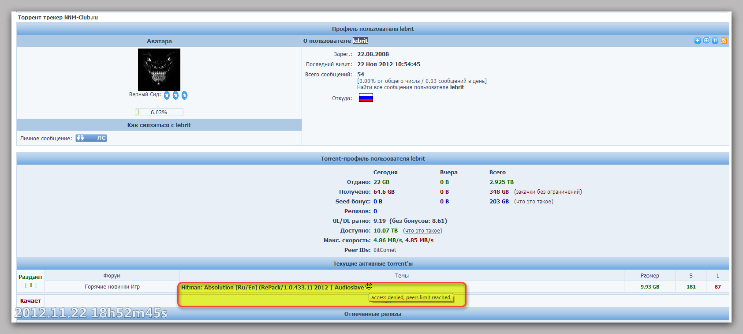Click the user avatar image
This screenshot has width=743, height=334.
(159, 69)
